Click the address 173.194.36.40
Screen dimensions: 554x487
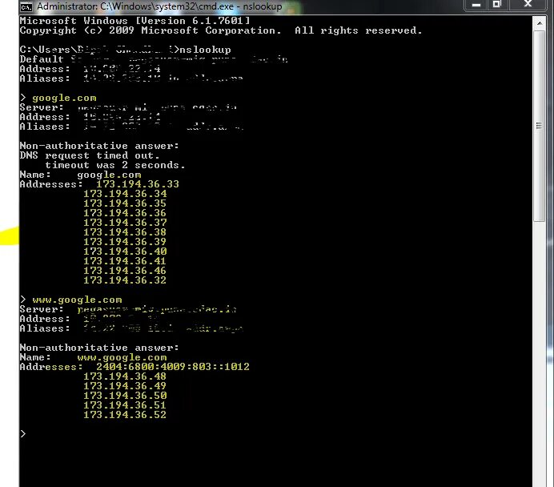coord(125,252)
